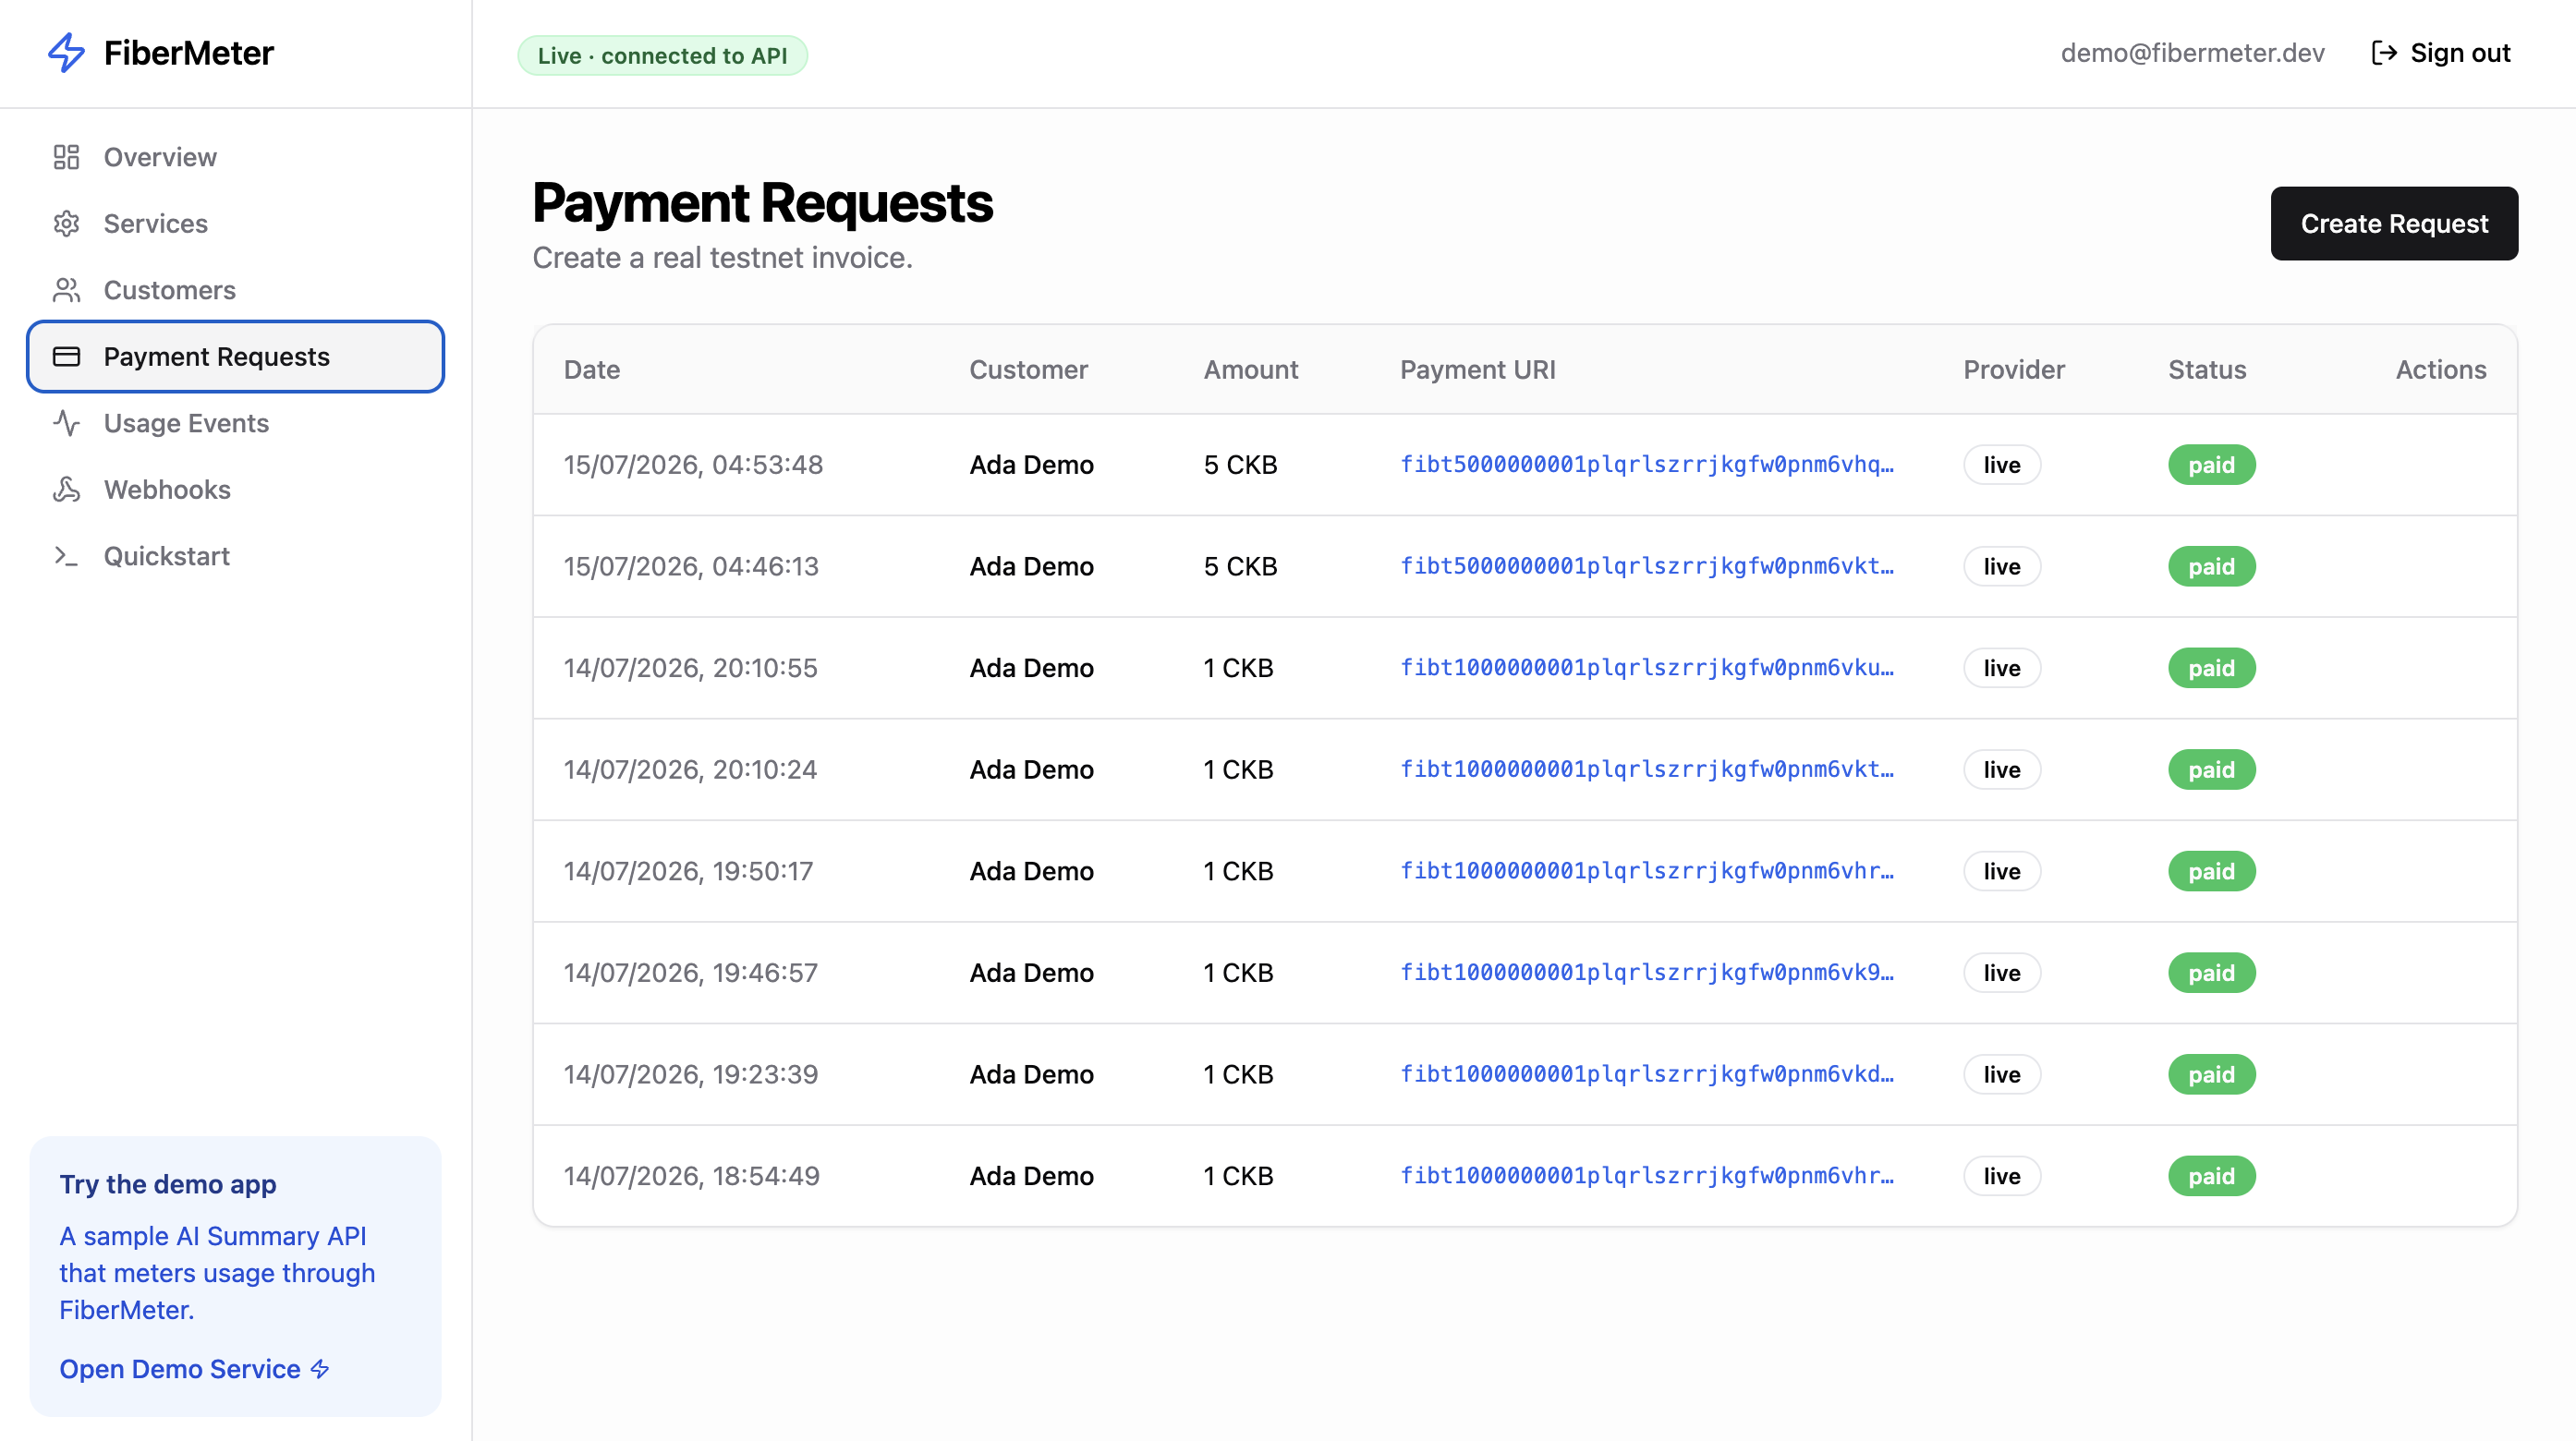Click Ada Demo in the 19:23:39 row
This screenshot has width=2576, height=1441.
1031,1075
